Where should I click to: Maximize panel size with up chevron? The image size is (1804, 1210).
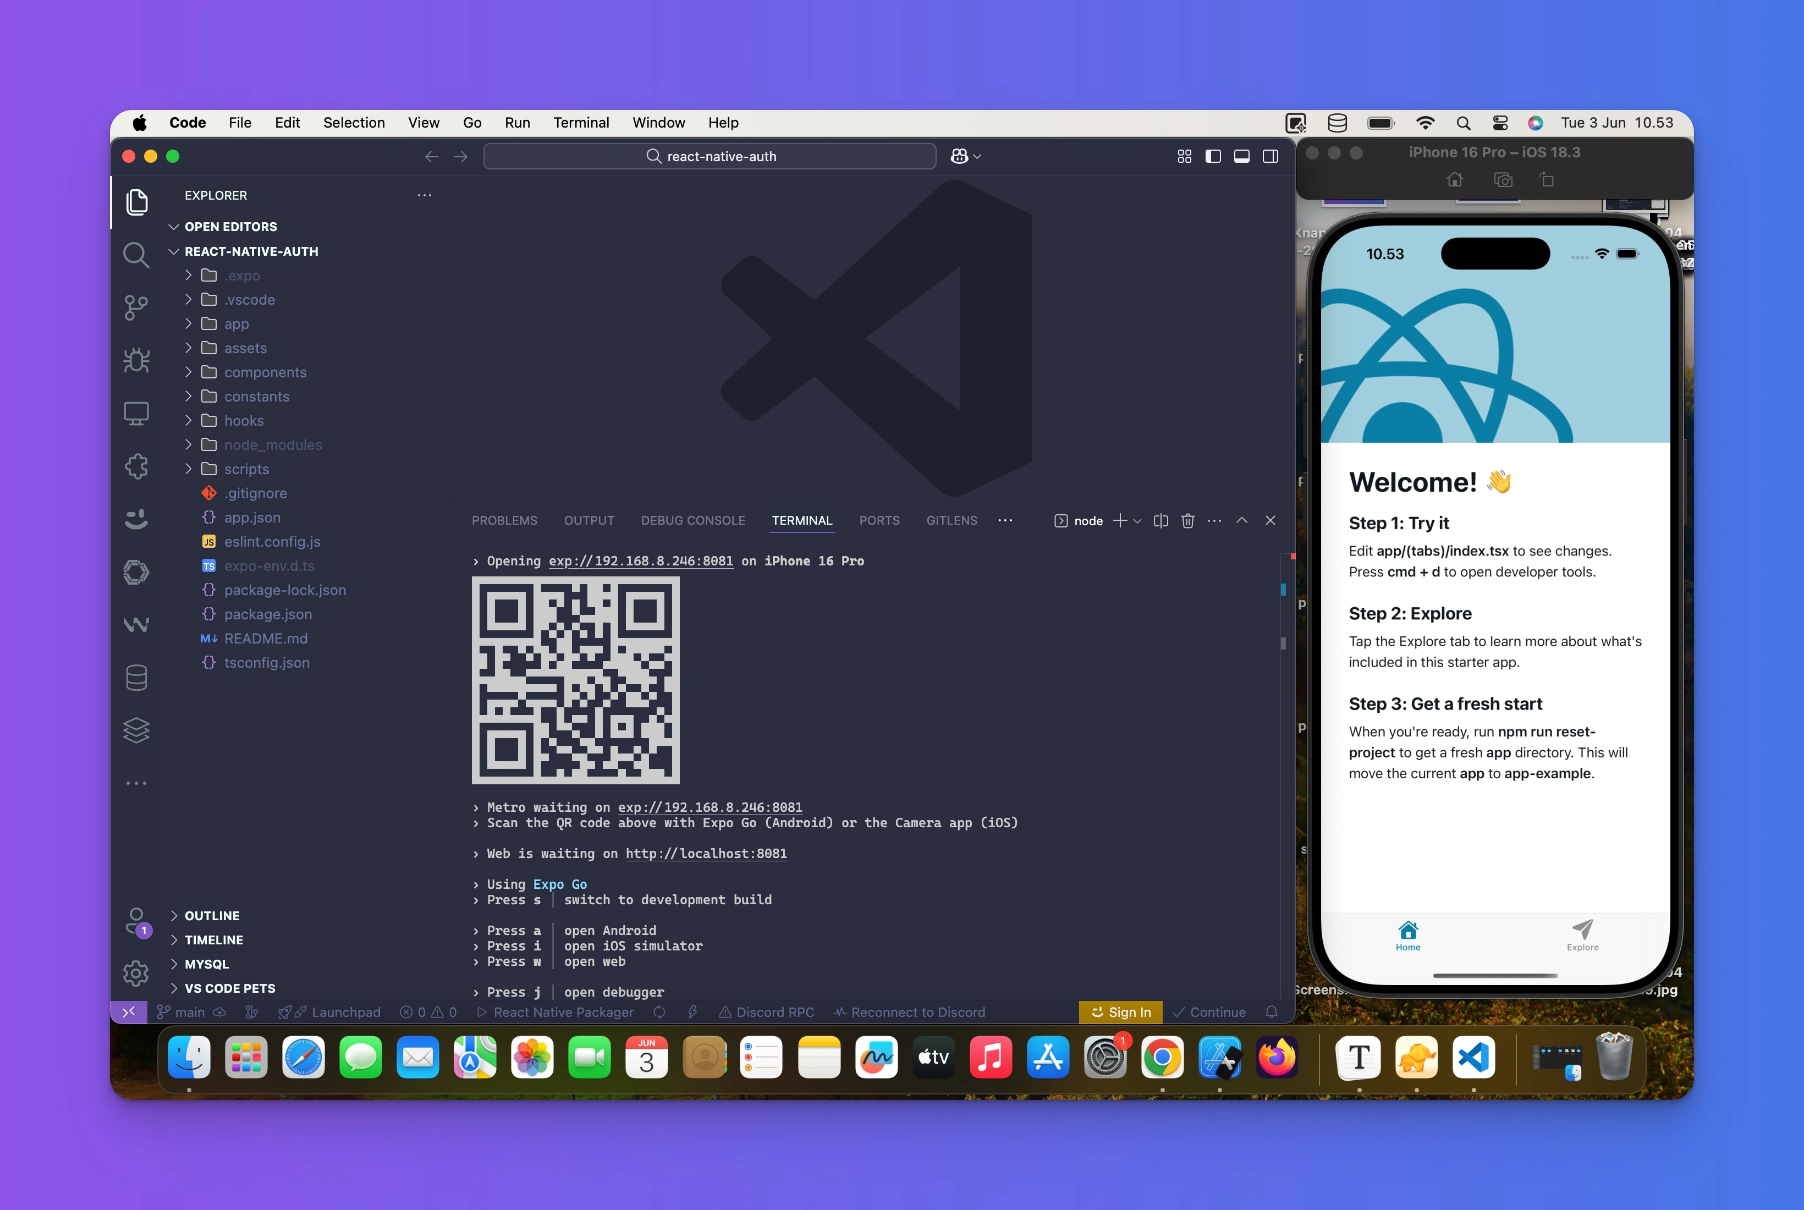point(1241,521)
